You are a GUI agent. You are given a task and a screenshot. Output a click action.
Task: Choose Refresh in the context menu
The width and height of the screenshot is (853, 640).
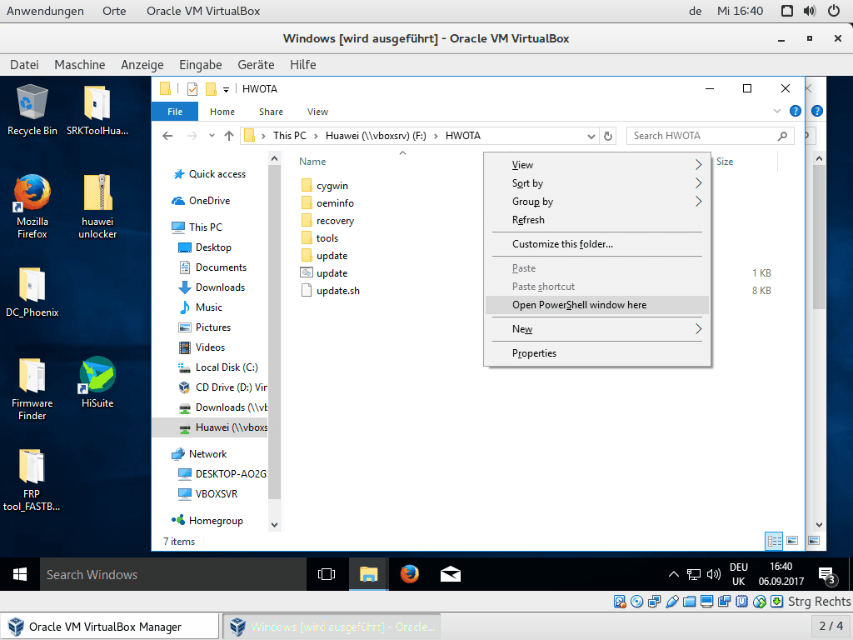pos(596,220)
